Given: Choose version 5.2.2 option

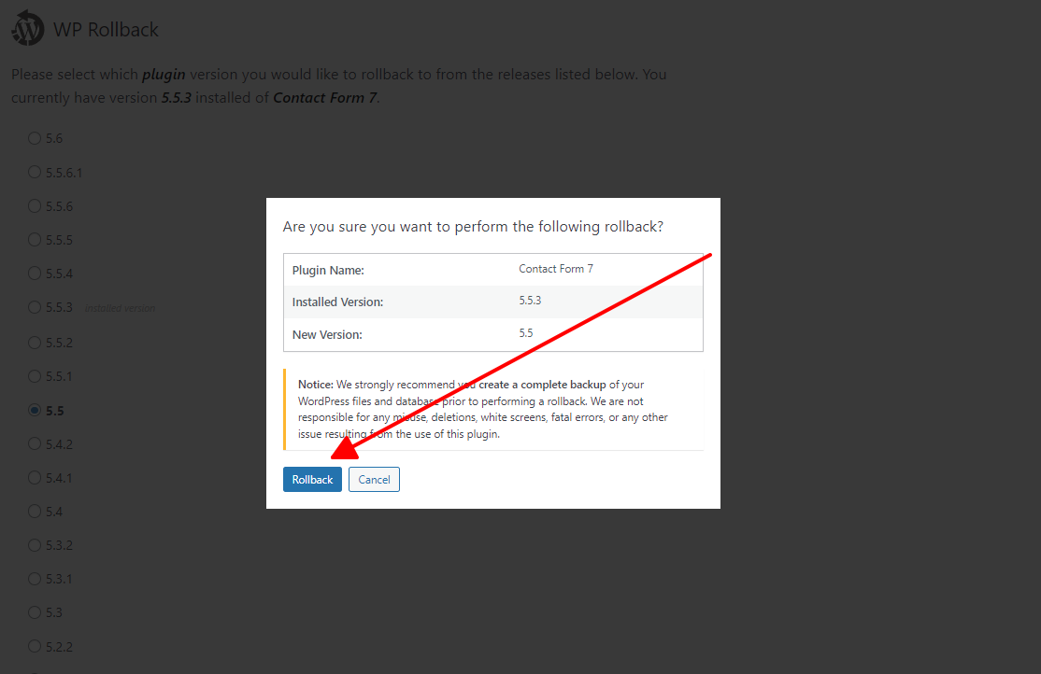Looking at the screenshot, I should click(x=35, y=646).
